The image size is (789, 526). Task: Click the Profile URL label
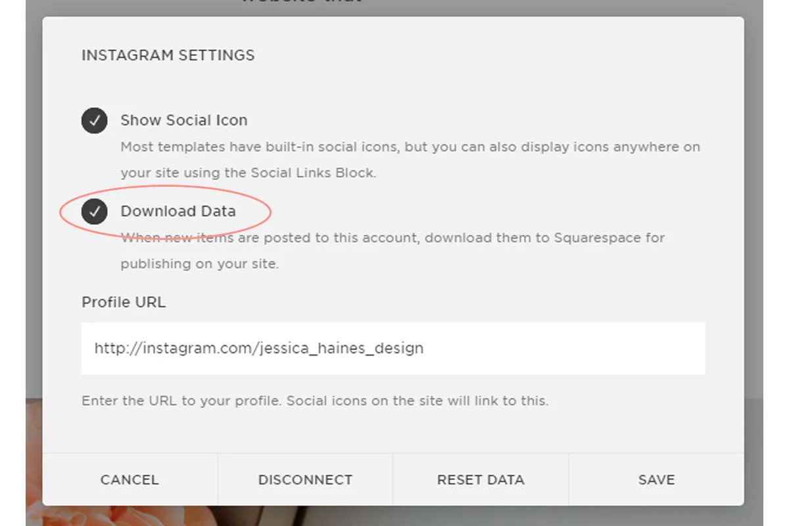[x=124, y=302]
